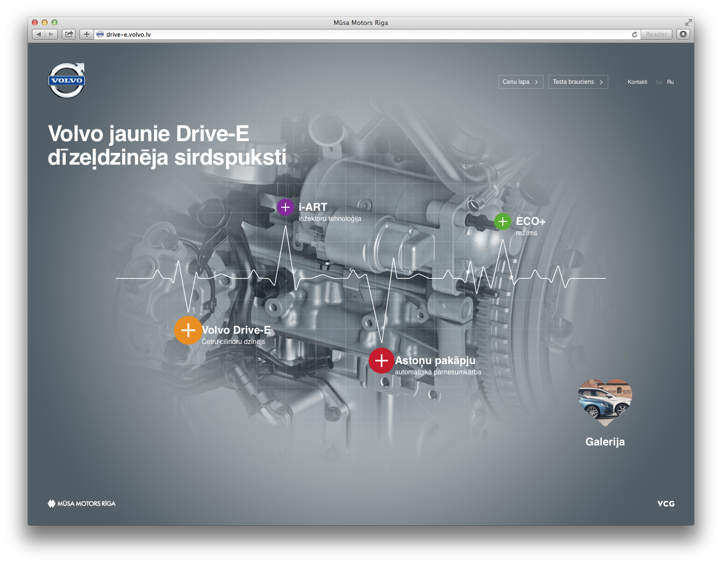Click the Mūsa Motors Rīga footer logo

[x=81, y=503]
